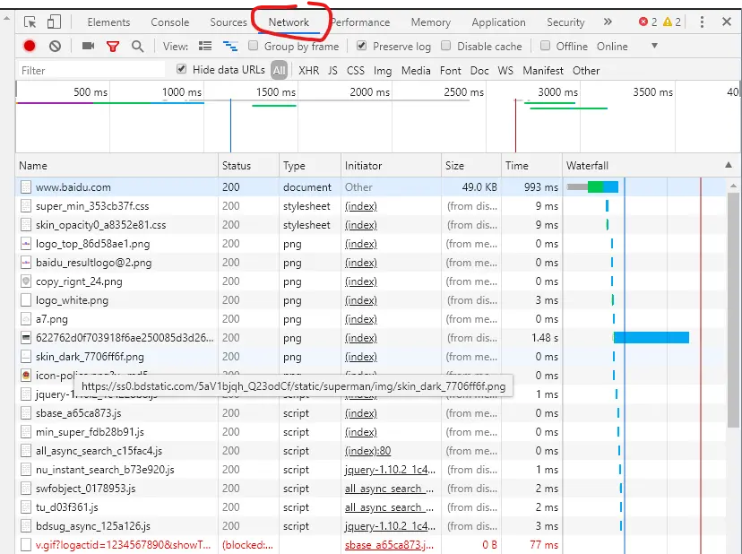Click file icon beside tu_d03f361.js
Image resolution: width=742 pixels, height=554 pixels.
(x=26, y=507)
